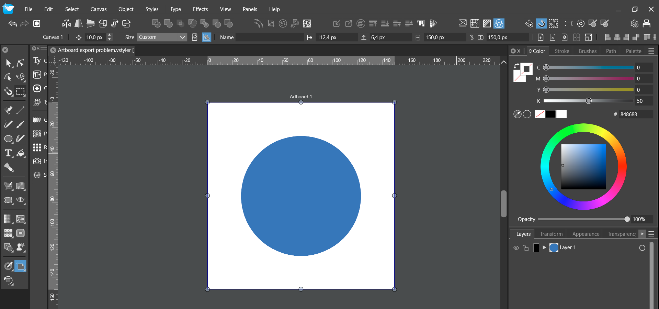Screen dimensions: 659x309
Task: Switch to the Stroke tab
Action: point(562,51)
